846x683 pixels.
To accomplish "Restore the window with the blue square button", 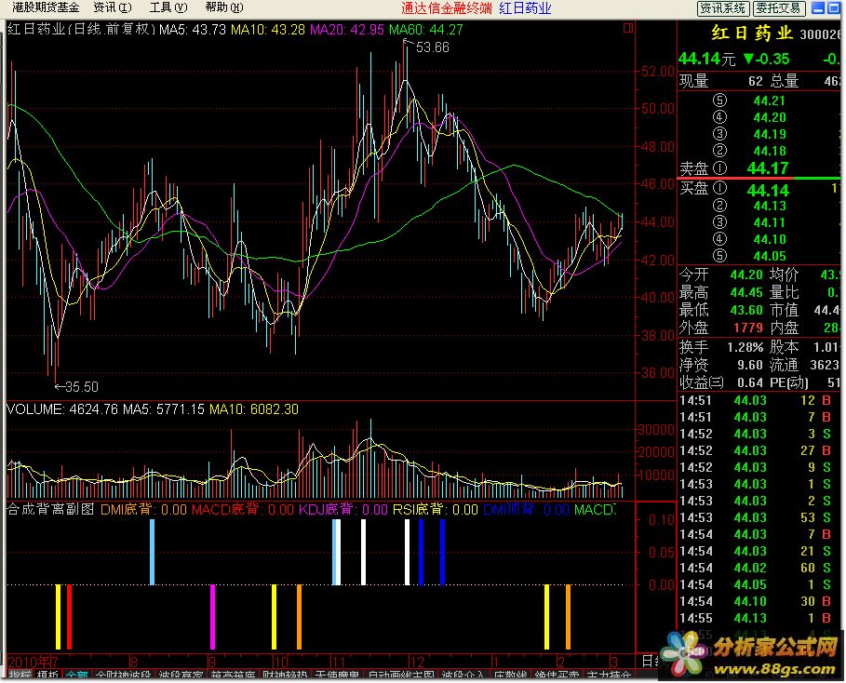I will coord(833,7).
